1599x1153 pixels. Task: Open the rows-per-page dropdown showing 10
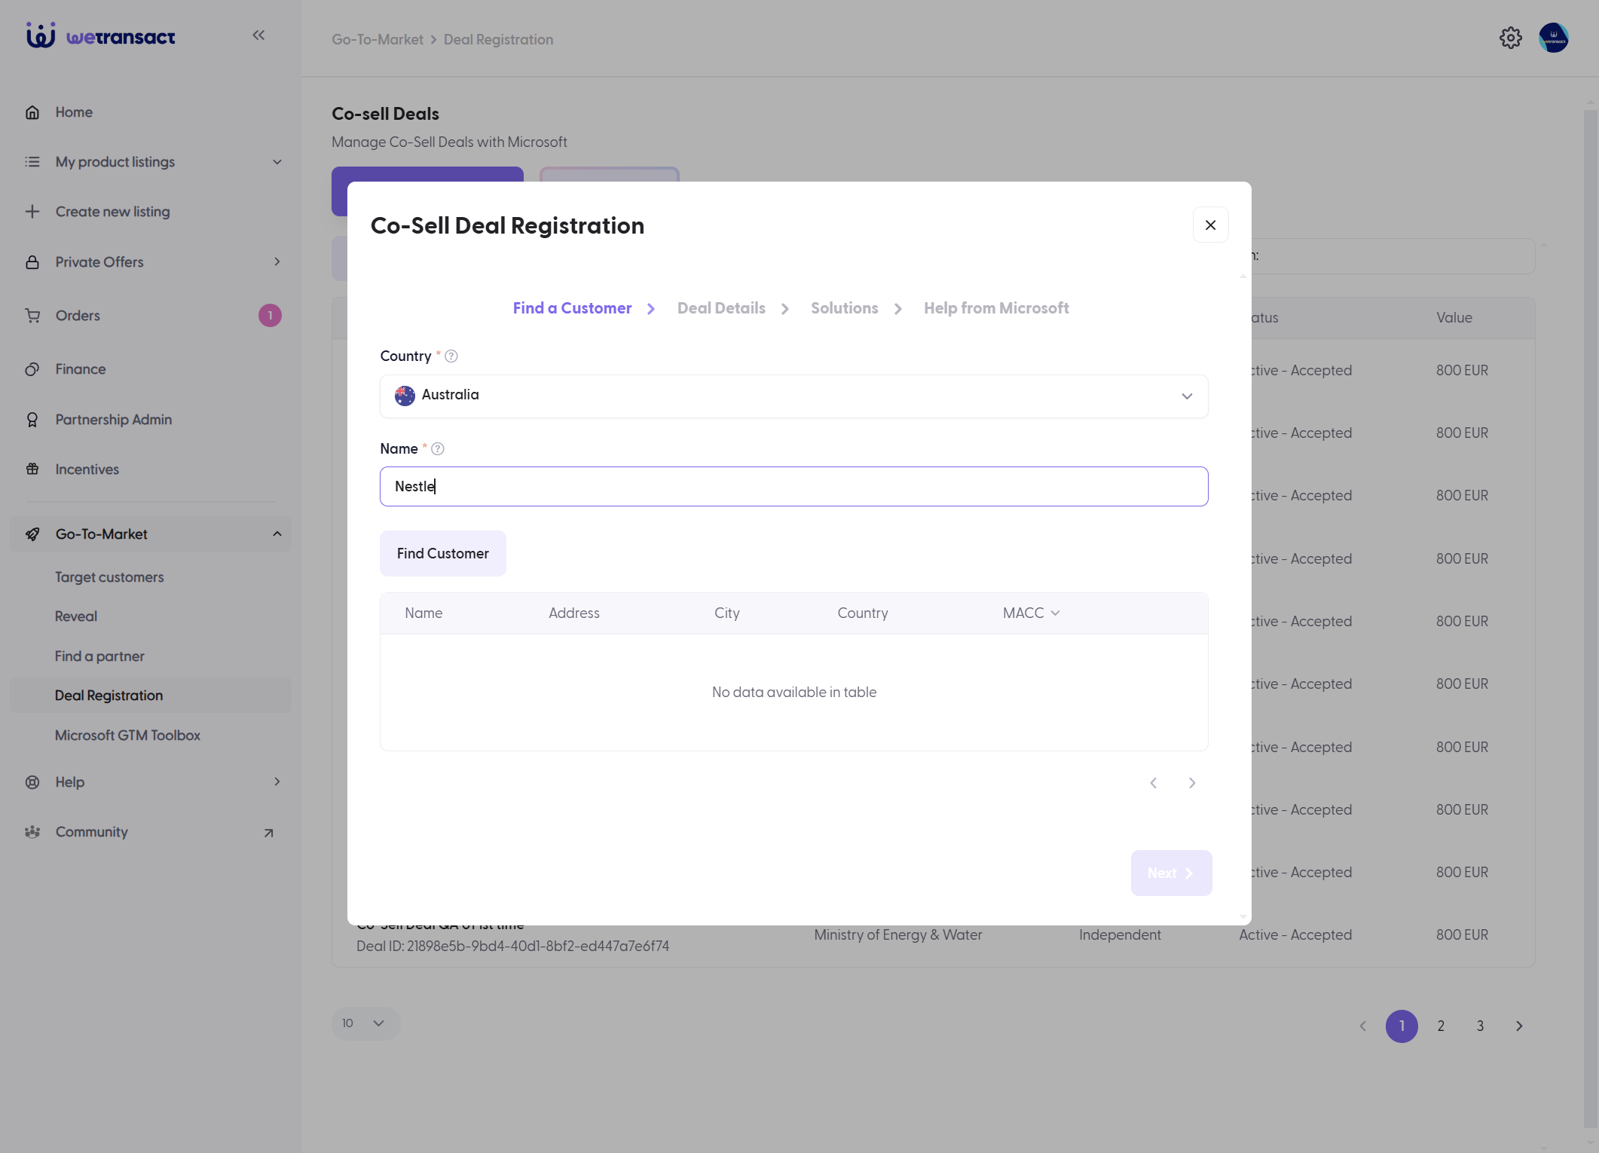pyautogui.click(x=365, y=1023)
